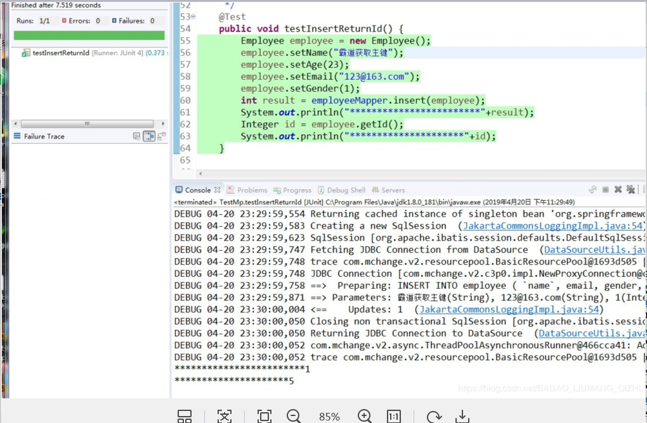Screen dimensions: 647x423
Task: Click the @Test annotation on line 53
Action: 232,17
